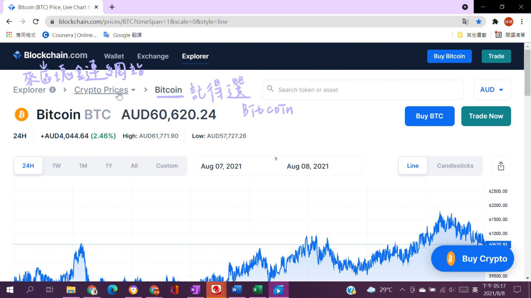Select the 1Y time range
531x298 pixels.
coord(108,166)
